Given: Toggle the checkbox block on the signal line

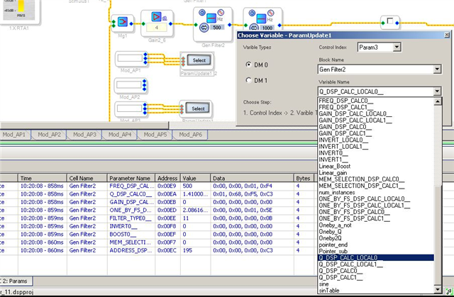Looking at the screenshot, I should pos(390,21).
